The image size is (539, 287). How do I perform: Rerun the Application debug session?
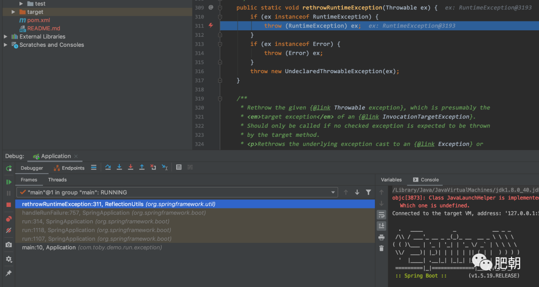pos(9,168)
